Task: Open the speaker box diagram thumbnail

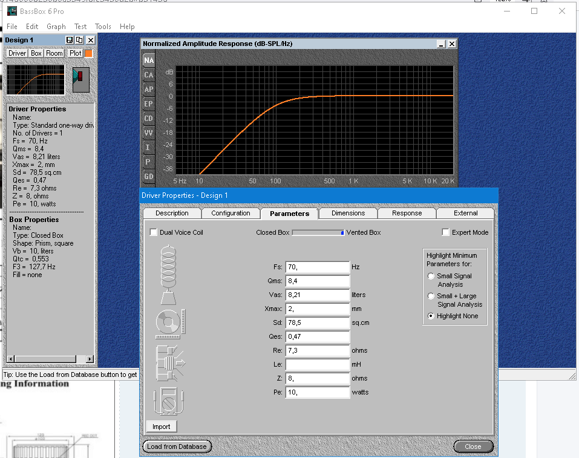Action: (x=81, y=80)
